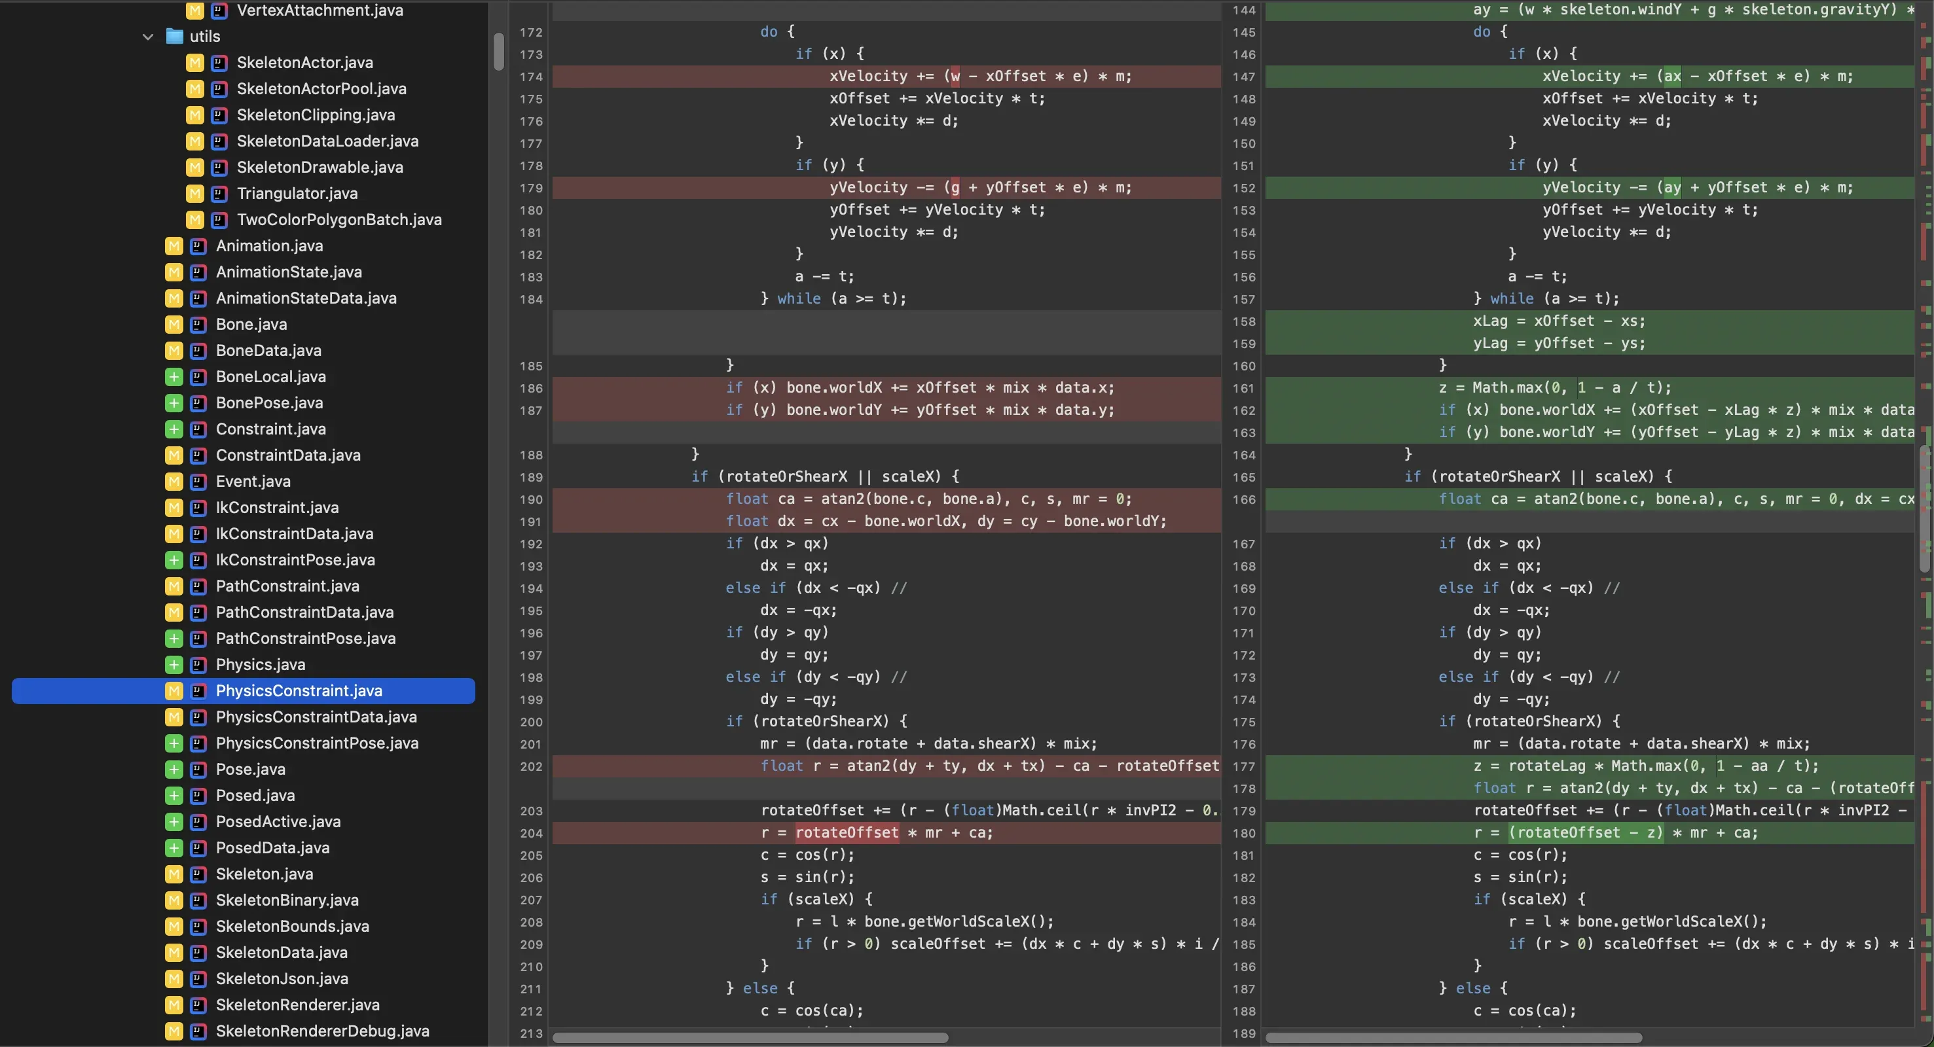The height and width of the screenshot is (1047, 1934).
Task: Click the utils folder icon
Action: 174,36
